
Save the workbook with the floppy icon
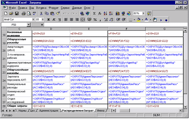[x=17, y=13]
